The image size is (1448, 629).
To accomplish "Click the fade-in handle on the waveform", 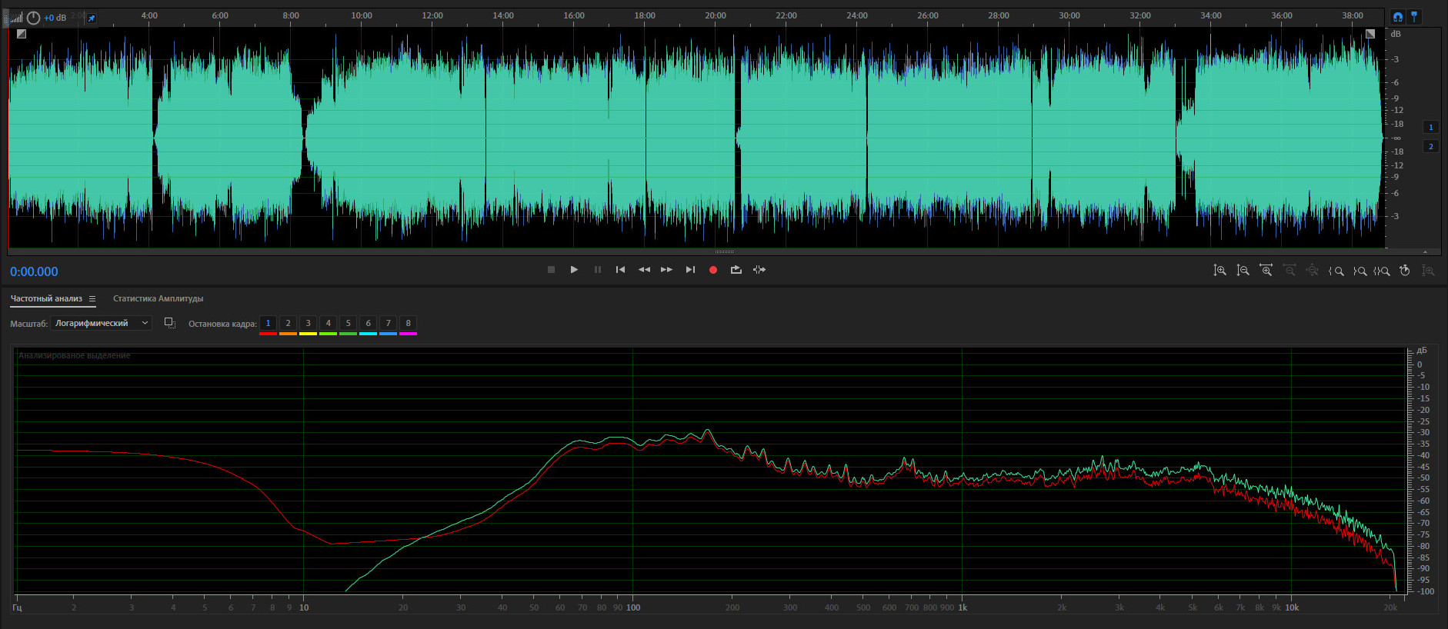I will 22,34.
